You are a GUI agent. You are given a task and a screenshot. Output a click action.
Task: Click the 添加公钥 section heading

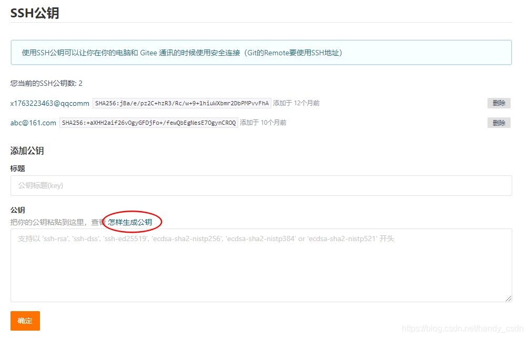[x=27, y=151]
